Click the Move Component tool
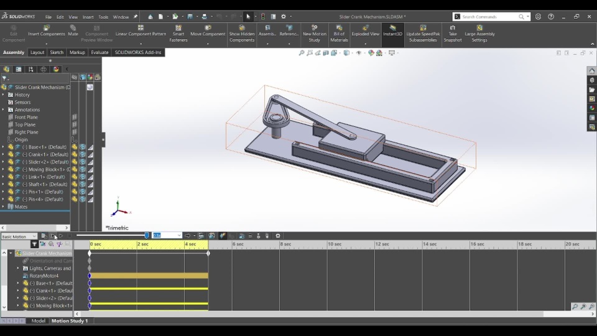Image resolution: width=597 pixels, height=336 pixels. [208, 30]
